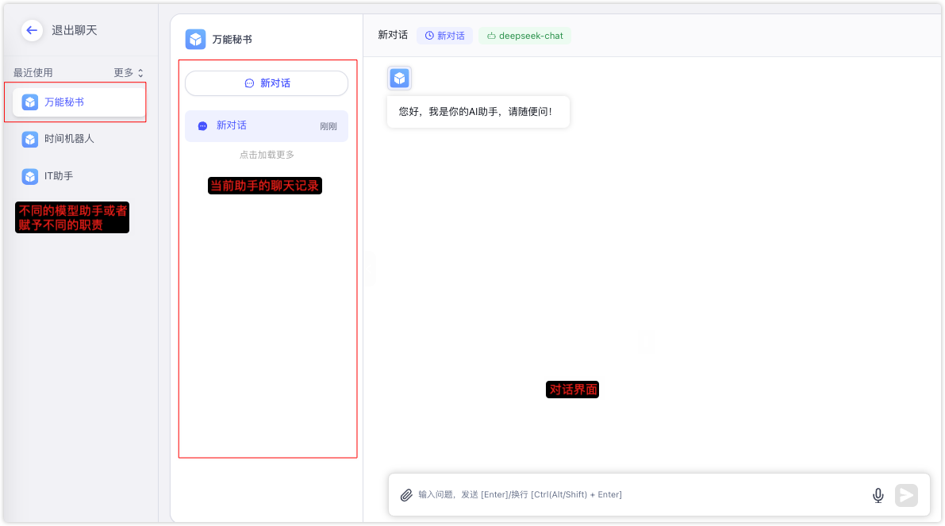Click the back arrow to exit chat
945x526 pixels.
coord(32,30)
